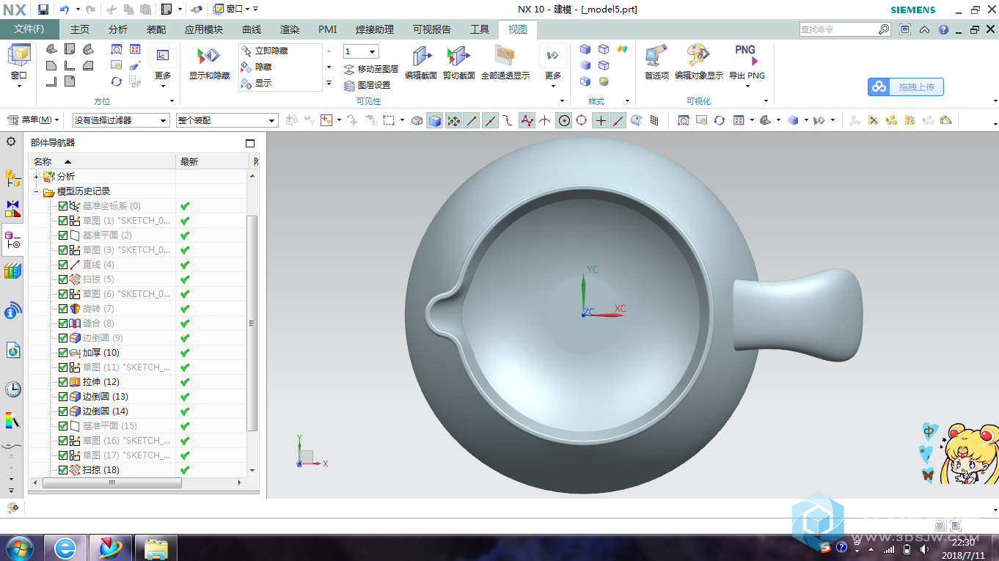This screenshot has width=999, height=561.
Task: Open the NX icon in the taskbar
Action: click(x=111, y=548)
